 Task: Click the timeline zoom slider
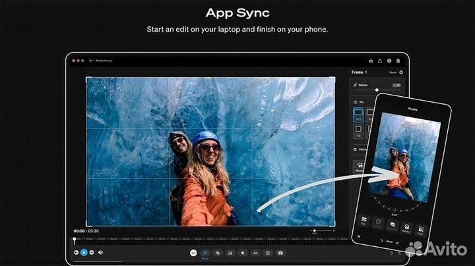tap(315, 230)
